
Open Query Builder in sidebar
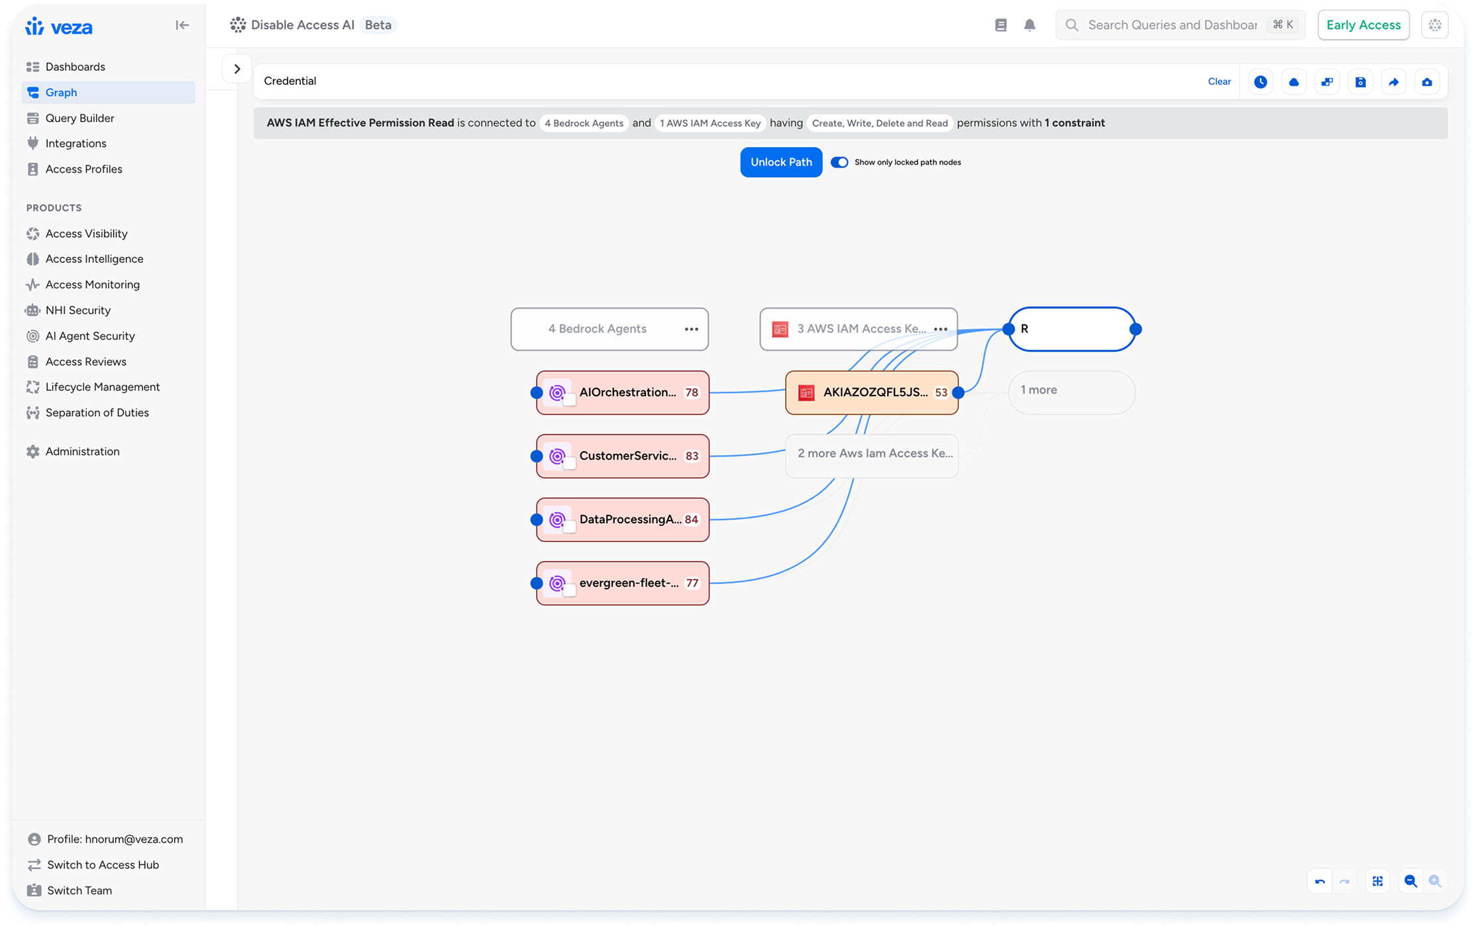coord(79,118)
